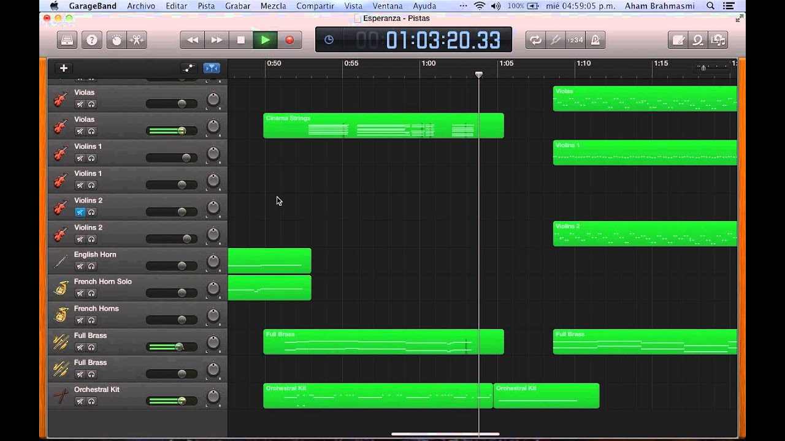Solo the Orchestral Kit track
Screen dimensions: 785x441
[91, 401]
